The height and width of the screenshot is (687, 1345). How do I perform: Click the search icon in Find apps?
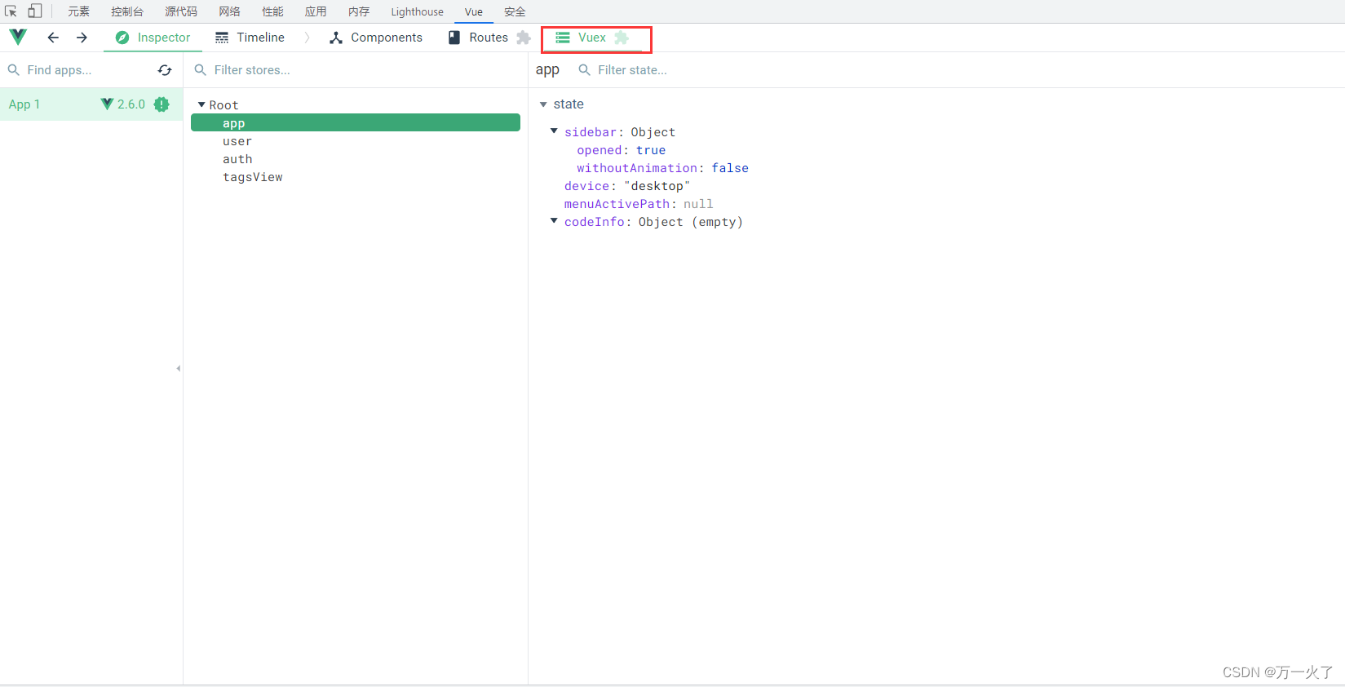point(14,70)
